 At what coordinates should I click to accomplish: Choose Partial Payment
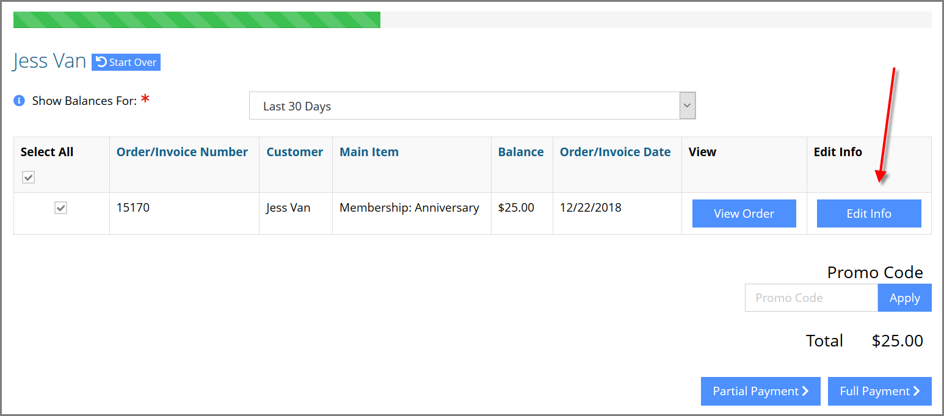click(761, 391)
